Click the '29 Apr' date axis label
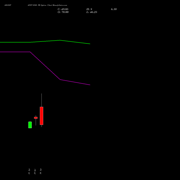 [35, 171]
